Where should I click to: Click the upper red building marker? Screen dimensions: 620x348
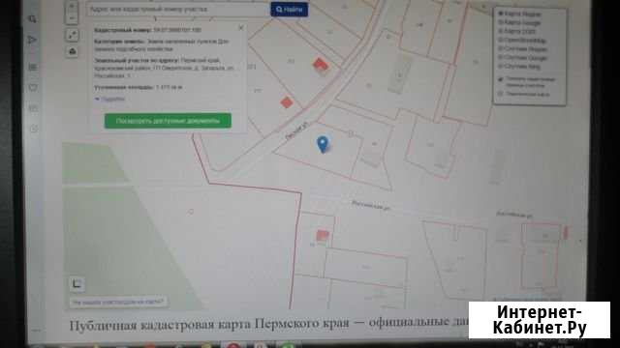point(321,65)
